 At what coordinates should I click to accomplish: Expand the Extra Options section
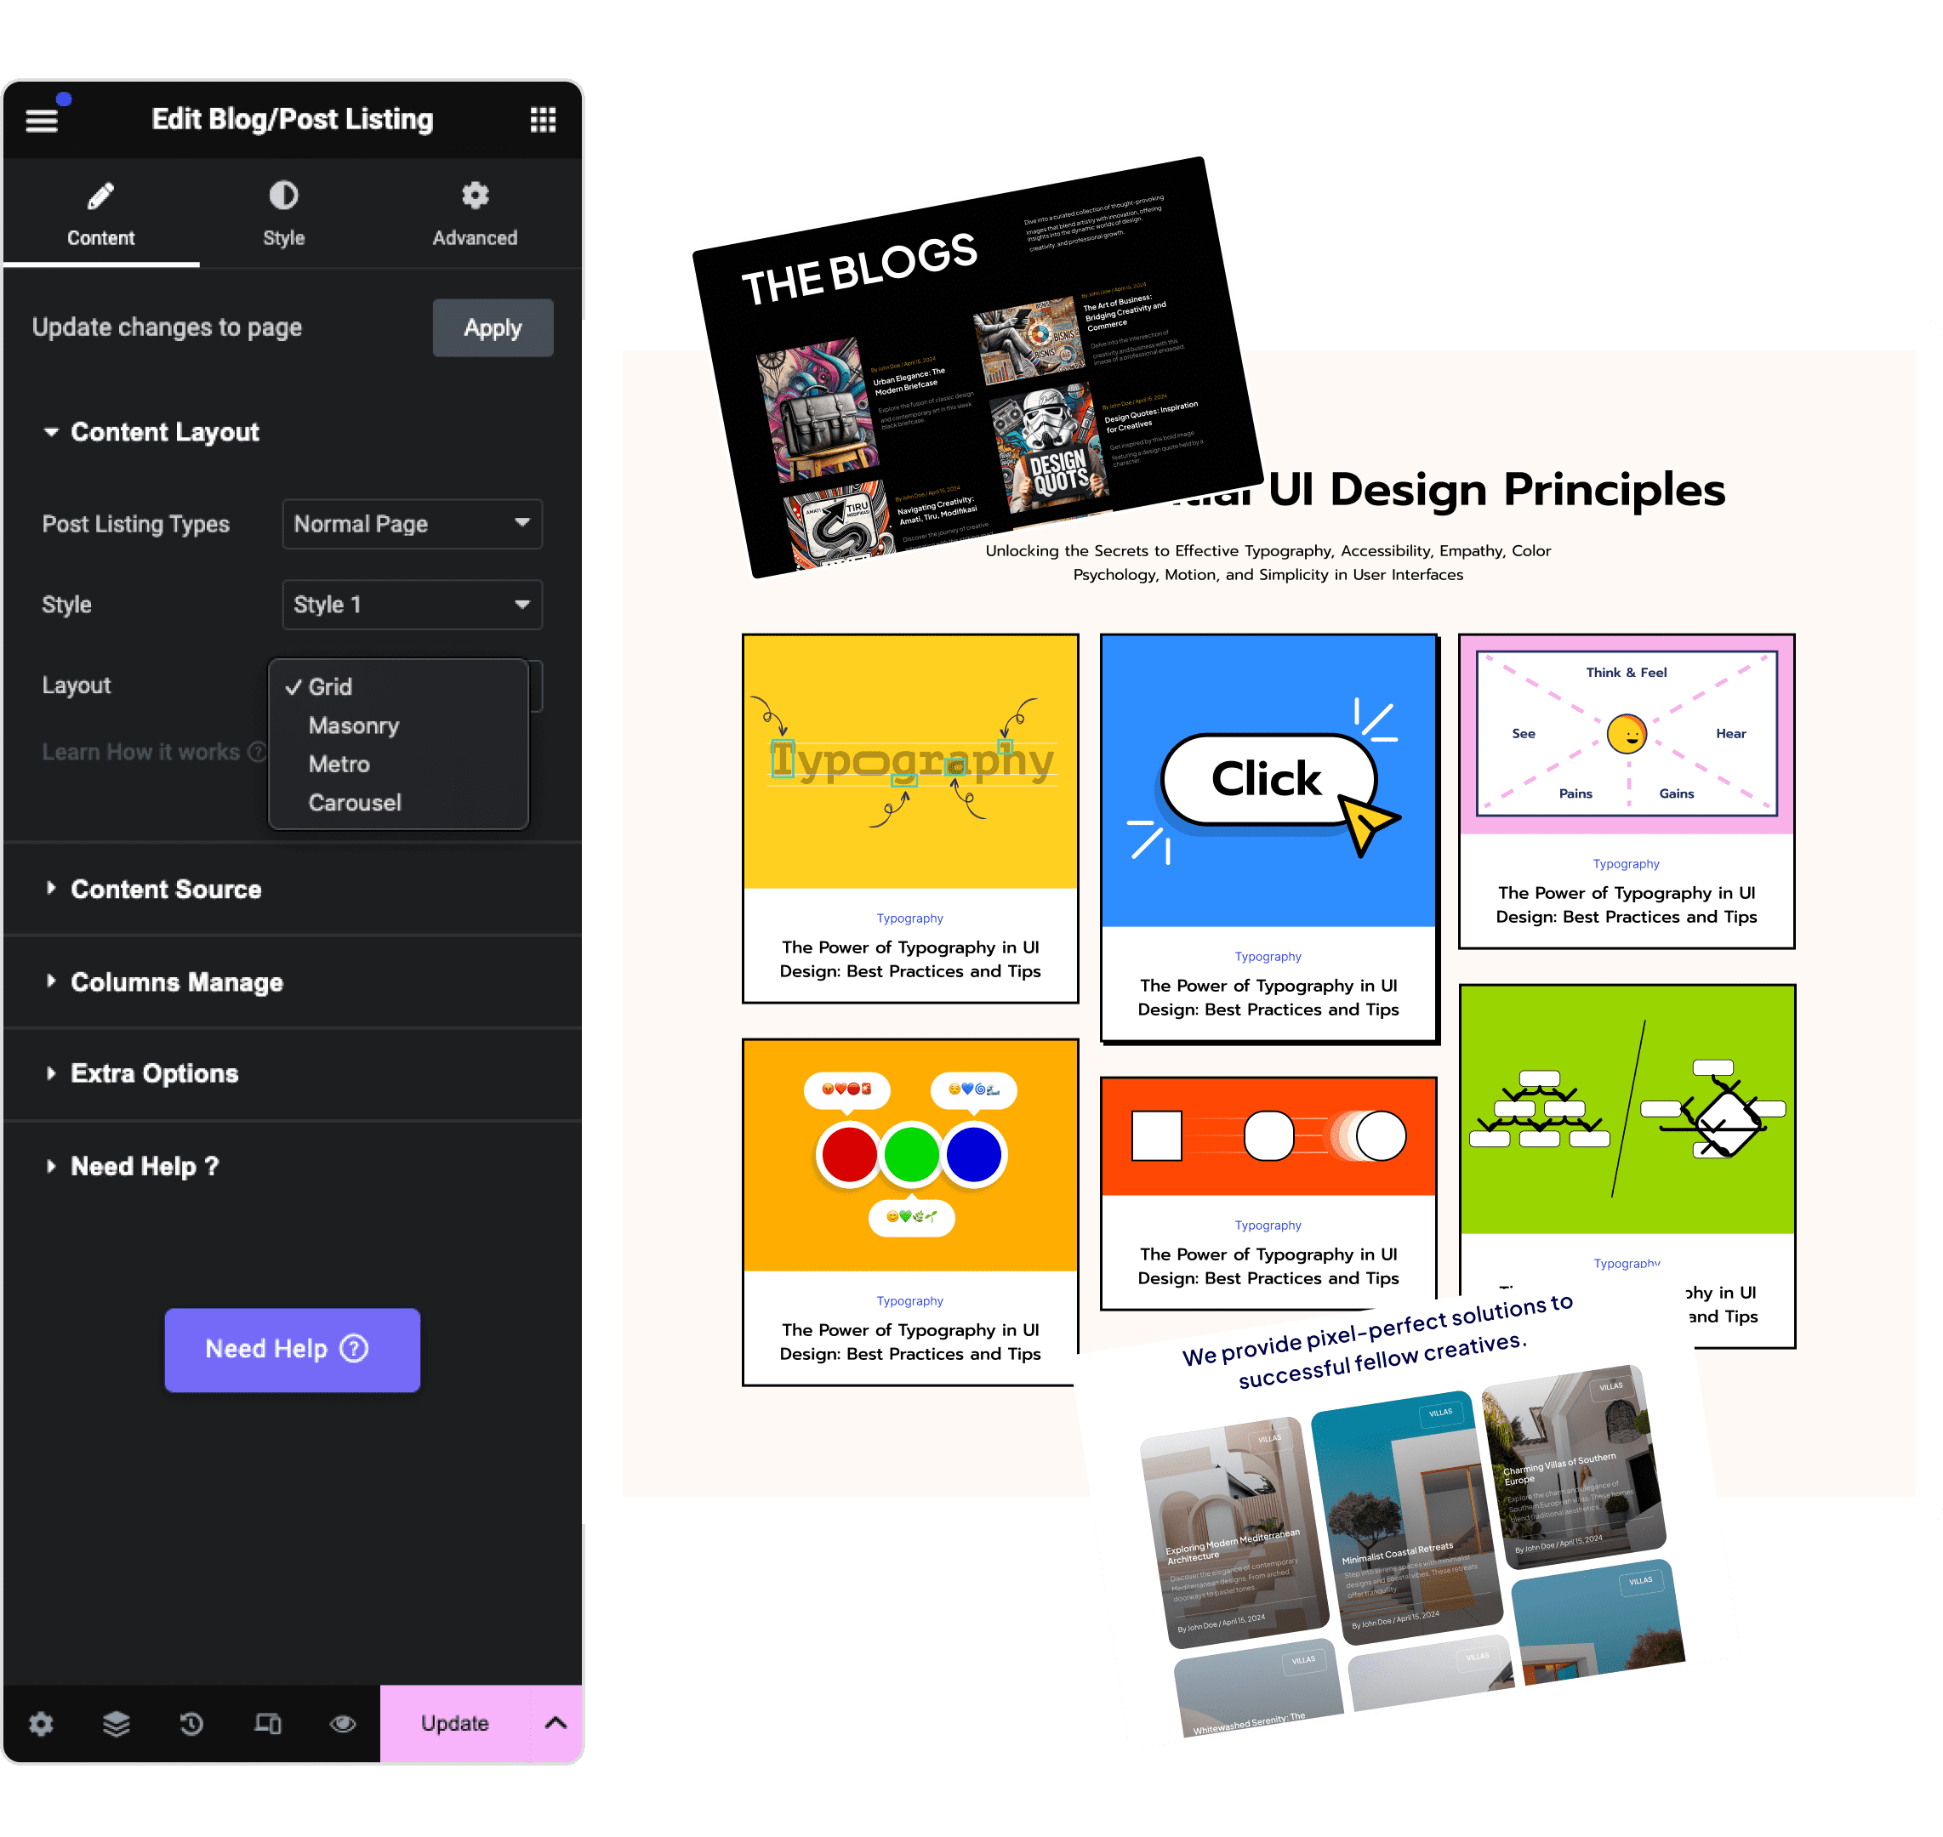point(154,1074)
